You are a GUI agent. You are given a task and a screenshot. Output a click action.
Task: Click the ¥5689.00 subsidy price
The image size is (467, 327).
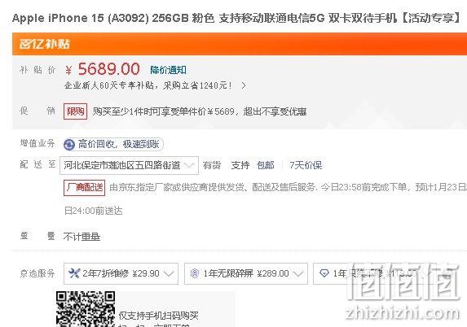pyautogui.click(x=103, y=69)
